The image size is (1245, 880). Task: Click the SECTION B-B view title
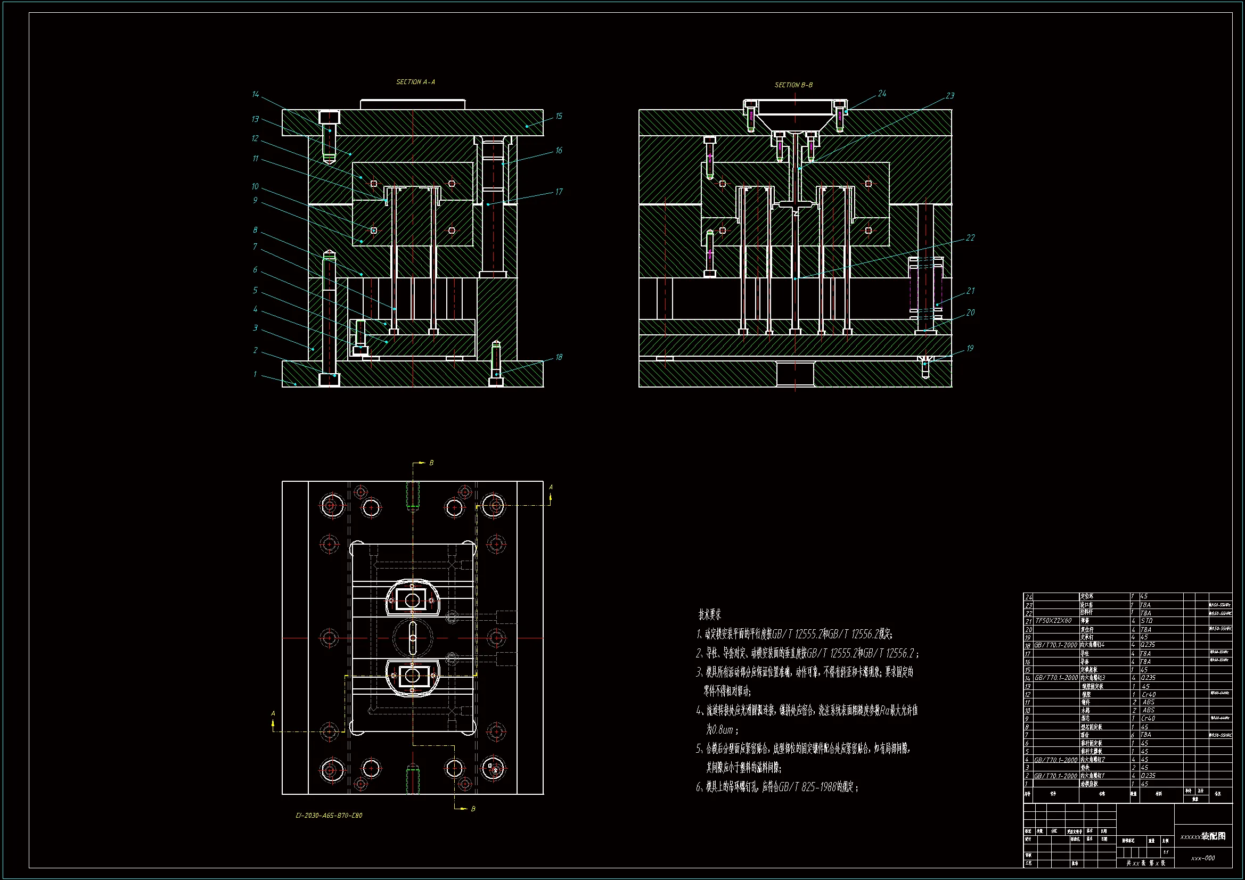(x=793, y=85)
